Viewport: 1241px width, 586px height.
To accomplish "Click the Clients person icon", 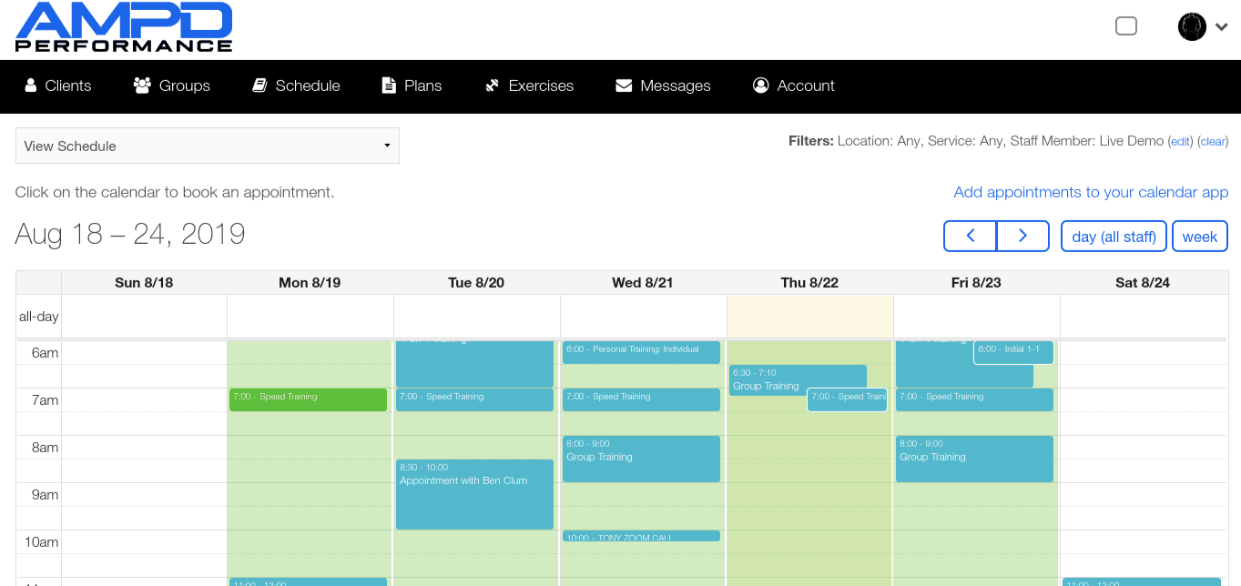I will (x=31, y=86).
